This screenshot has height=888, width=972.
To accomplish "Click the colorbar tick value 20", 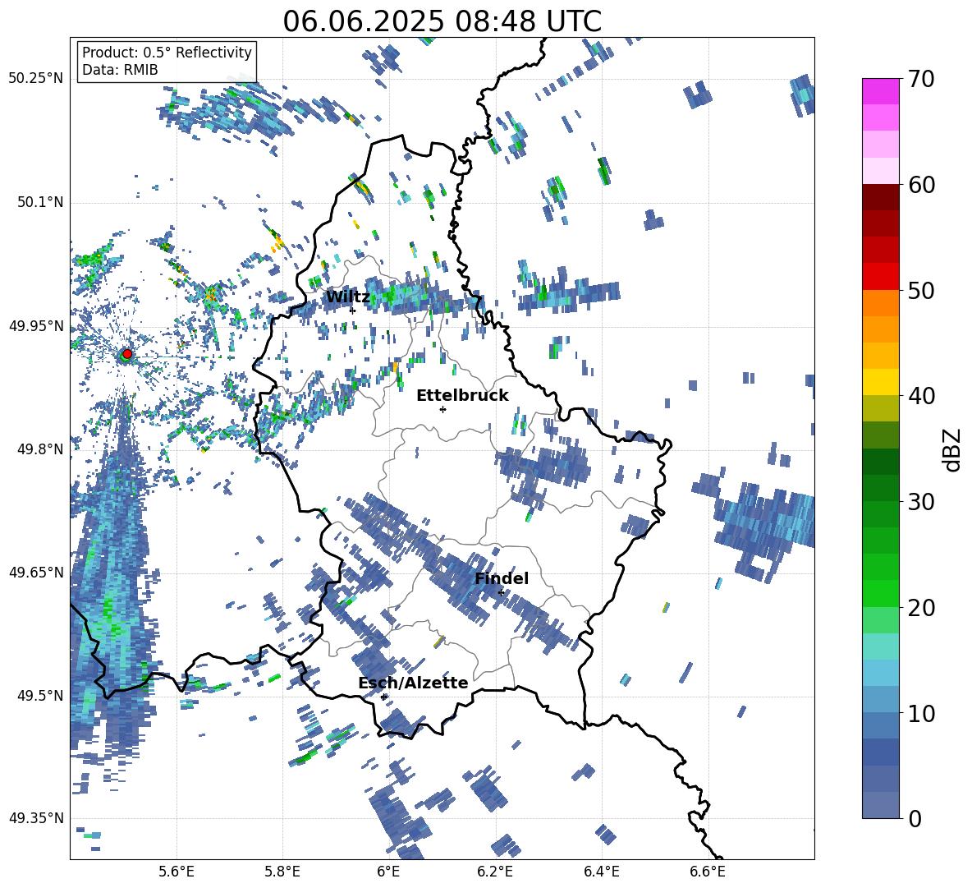I will pos(921,607).
